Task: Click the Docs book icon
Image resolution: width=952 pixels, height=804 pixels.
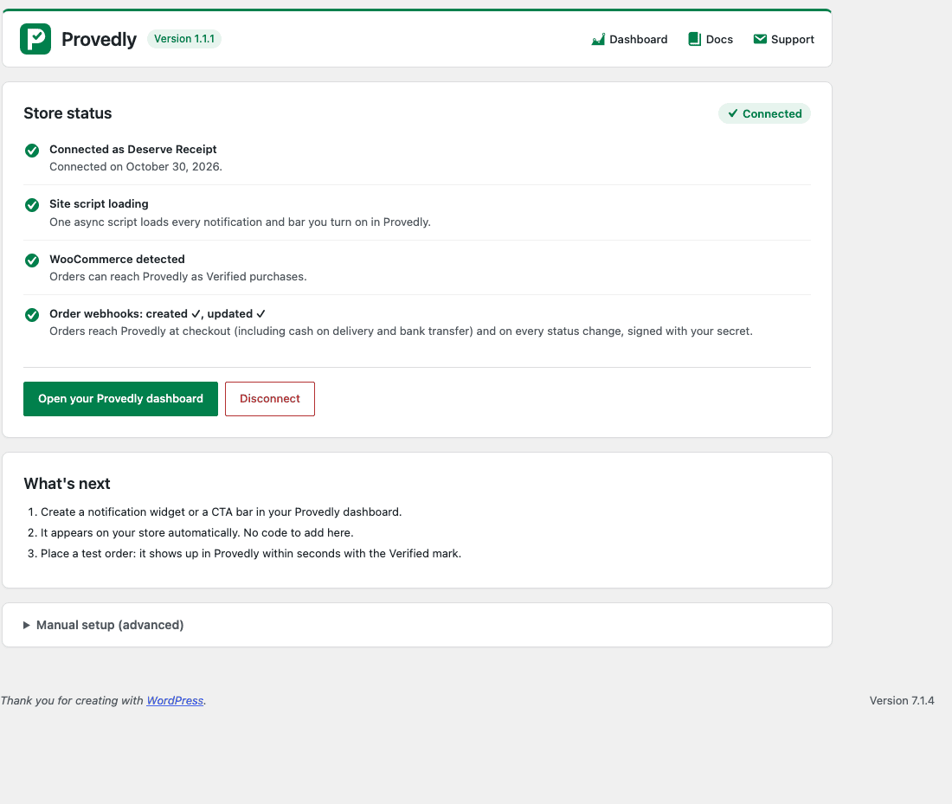Action: [x=695, y=40]
